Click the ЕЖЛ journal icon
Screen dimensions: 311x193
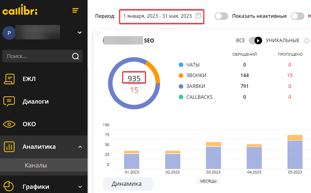pos(9,79)
